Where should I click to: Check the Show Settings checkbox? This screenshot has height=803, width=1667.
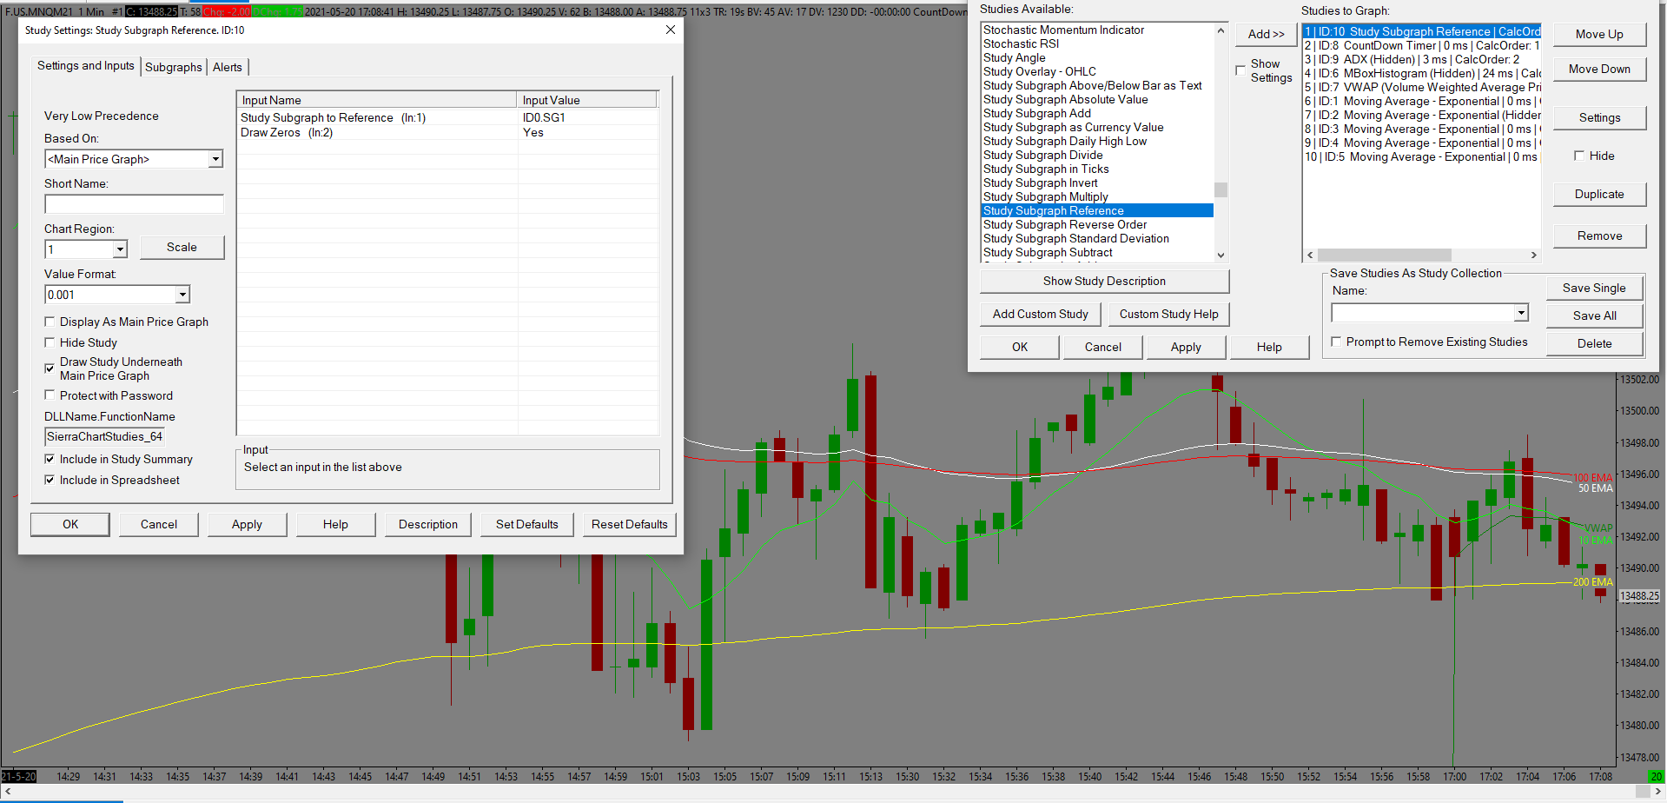click(x=1240, y=70)
